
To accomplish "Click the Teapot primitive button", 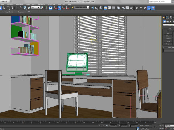I will [168, 44].
